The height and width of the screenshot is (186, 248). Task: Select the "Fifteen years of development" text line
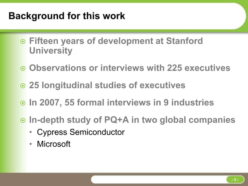click(x=116, y=41)
